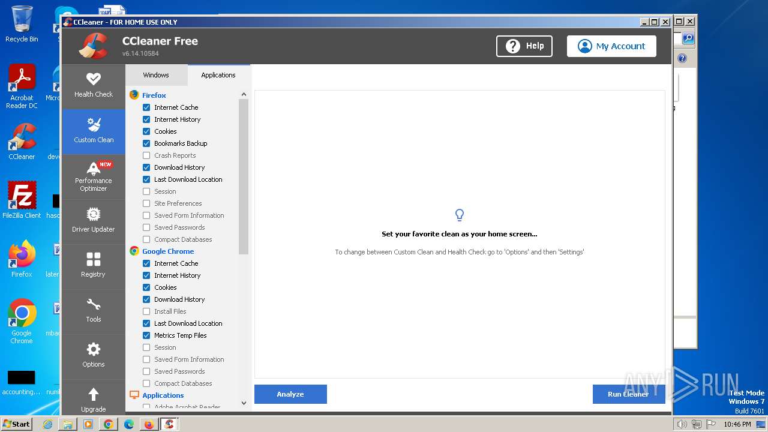Viewport: 768px width, 432px height.
Task: Open the Google Chrome desktop shortcut
Action: 22,322
